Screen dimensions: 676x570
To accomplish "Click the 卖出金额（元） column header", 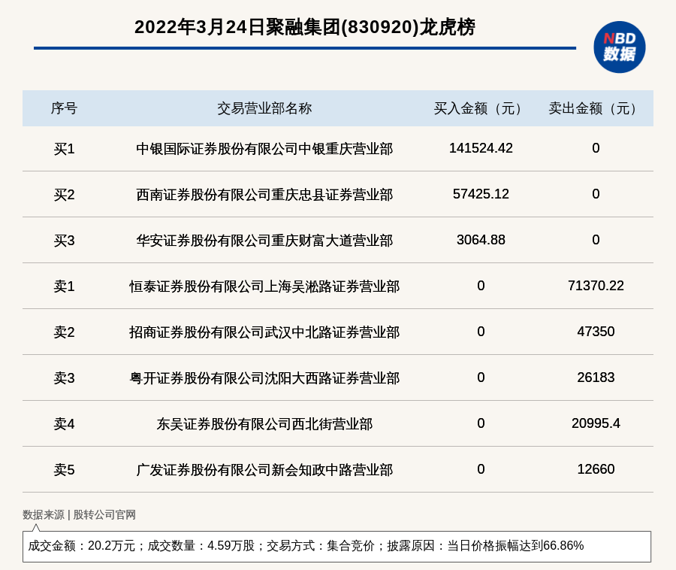I will (596, 108).
